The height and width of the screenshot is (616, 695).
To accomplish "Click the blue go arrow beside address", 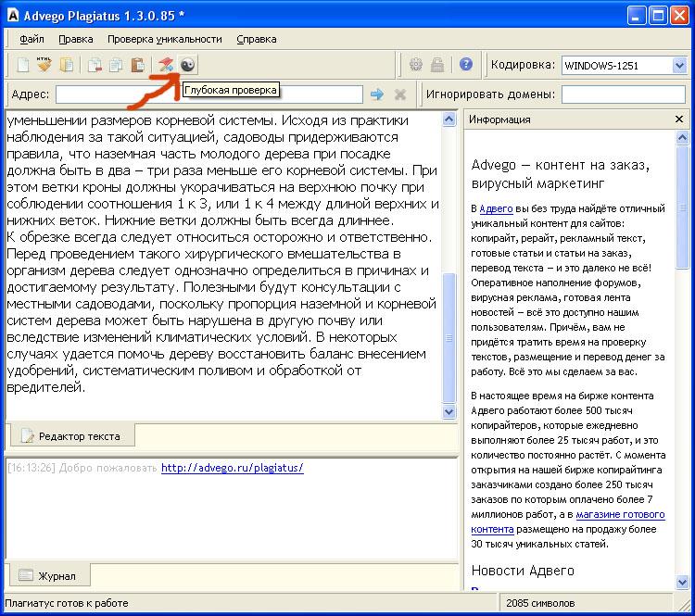I will pyautogui.click(x=377, y=94).
